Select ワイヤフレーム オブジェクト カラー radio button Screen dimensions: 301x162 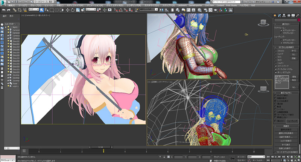tap(281, 30)
